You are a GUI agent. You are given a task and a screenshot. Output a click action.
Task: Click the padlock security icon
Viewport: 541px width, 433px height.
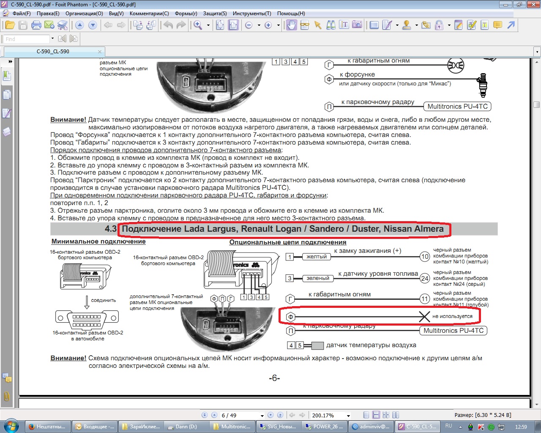[x=439, y=25]
